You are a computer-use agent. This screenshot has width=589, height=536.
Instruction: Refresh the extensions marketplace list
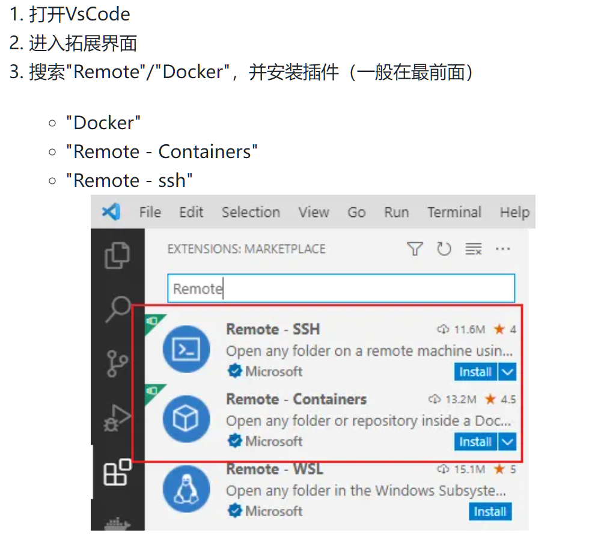(x=444, y=249)
